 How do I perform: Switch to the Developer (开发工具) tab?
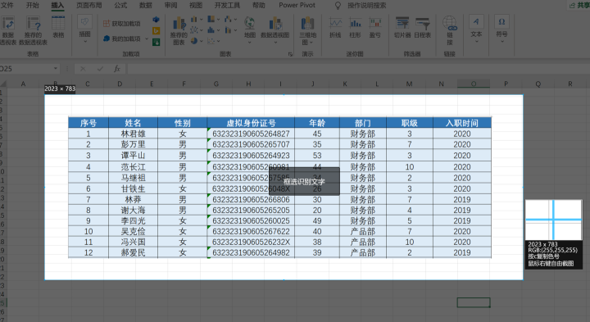(227, 5)
